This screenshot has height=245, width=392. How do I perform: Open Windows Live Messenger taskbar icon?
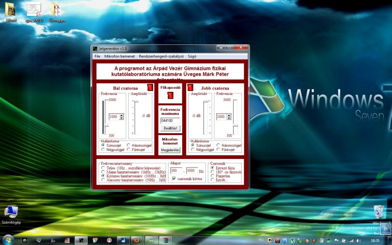click(x=152, y=240)
